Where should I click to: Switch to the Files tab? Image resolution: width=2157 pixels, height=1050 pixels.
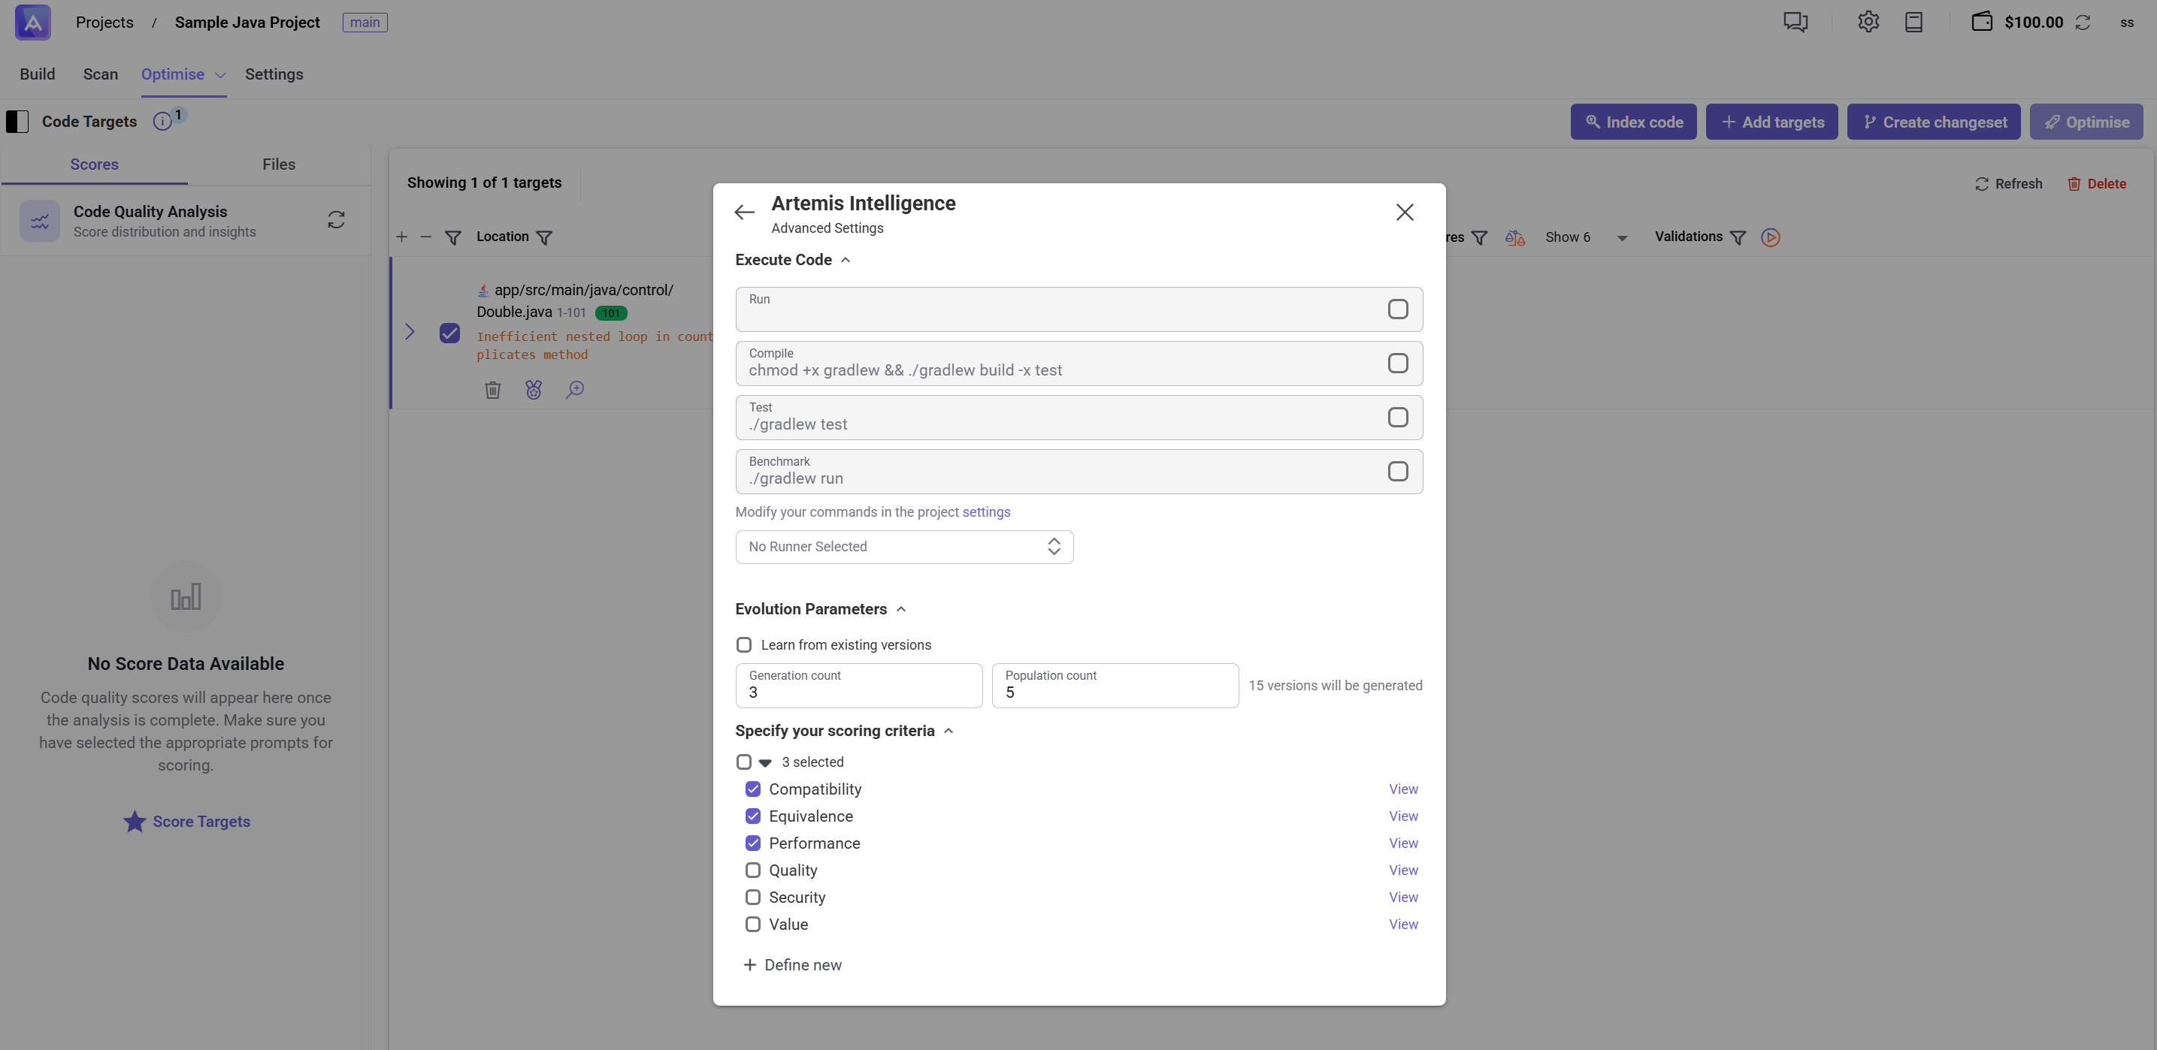click(x=279, y=164)
